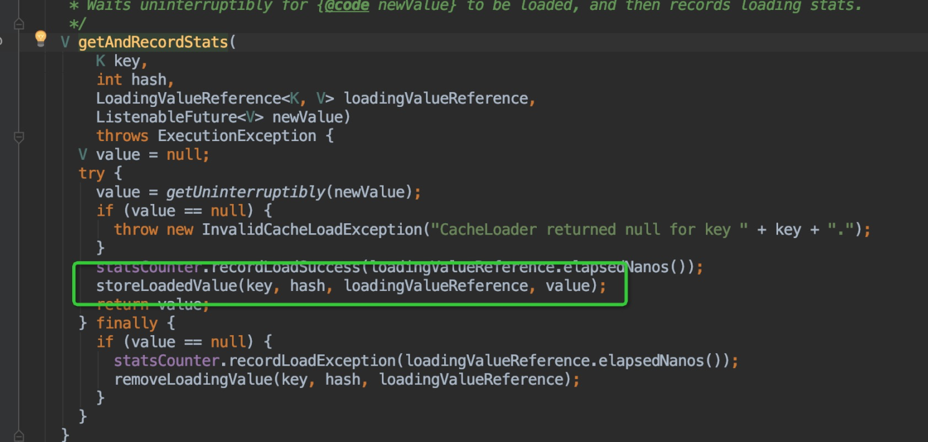928x442 pixels.
Task: Click the getAndRecordStats method name
Action: [x=153, y=43]
